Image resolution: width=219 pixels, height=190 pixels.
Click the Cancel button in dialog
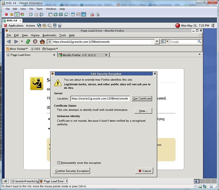click(x=144, y=171)
